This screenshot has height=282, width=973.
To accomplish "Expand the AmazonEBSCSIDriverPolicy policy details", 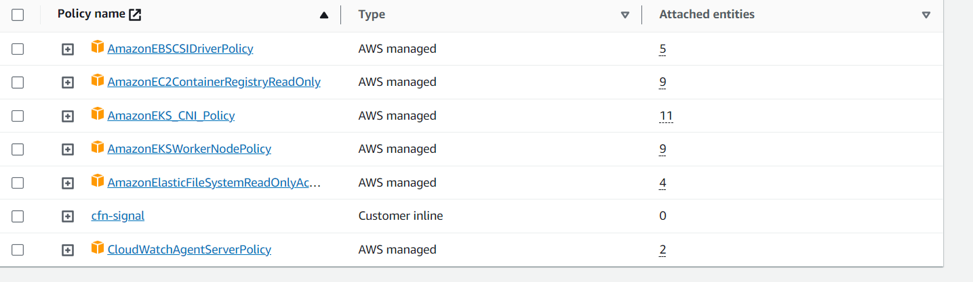I will coord(68,49).
